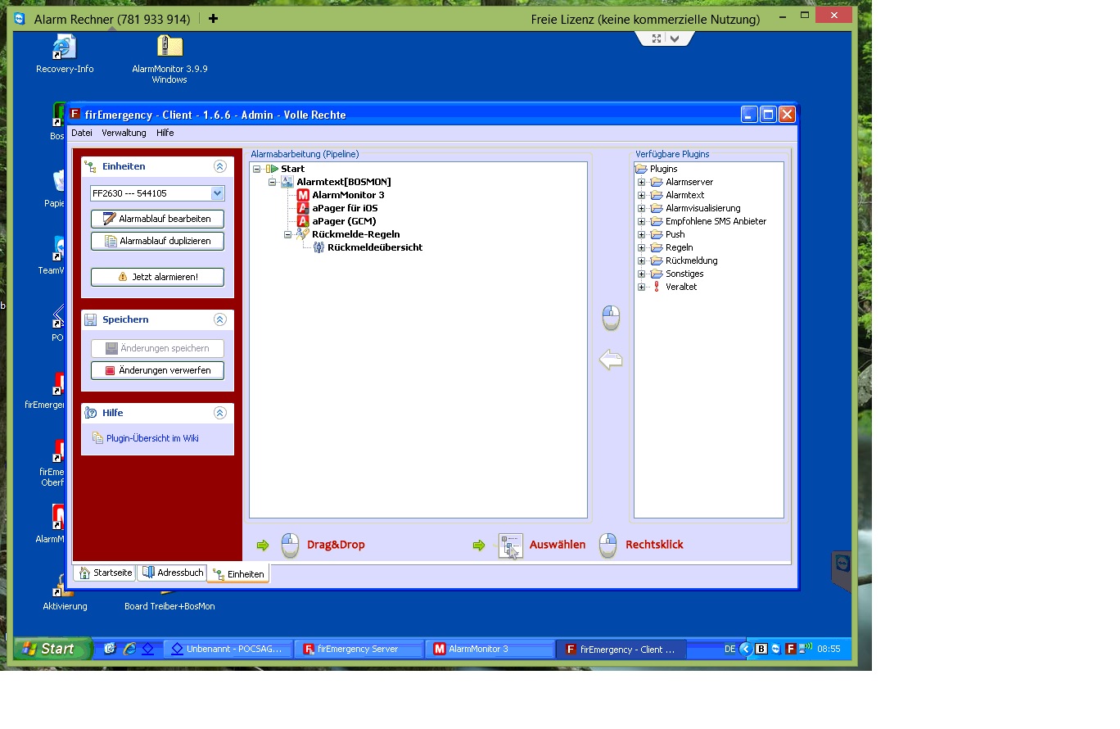Switch to the Adressbuch tab
Image resolution: width=1120 pixels, height=729 pixels.
tap(172, 573)
